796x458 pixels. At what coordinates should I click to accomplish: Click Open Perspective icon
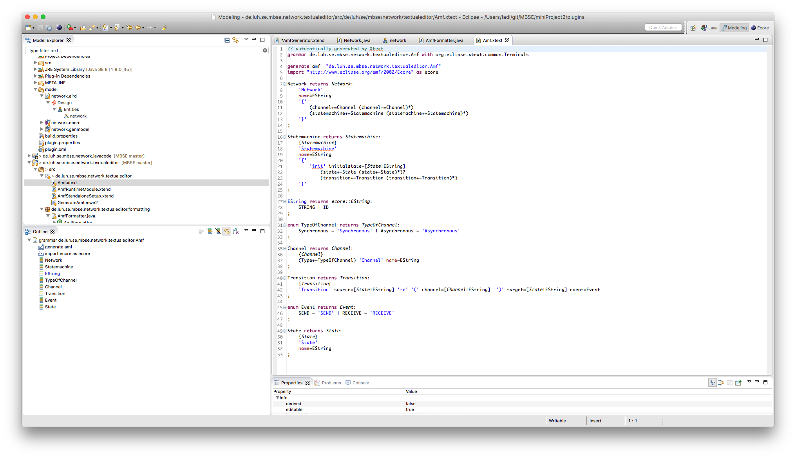click(x=693, y=28)
